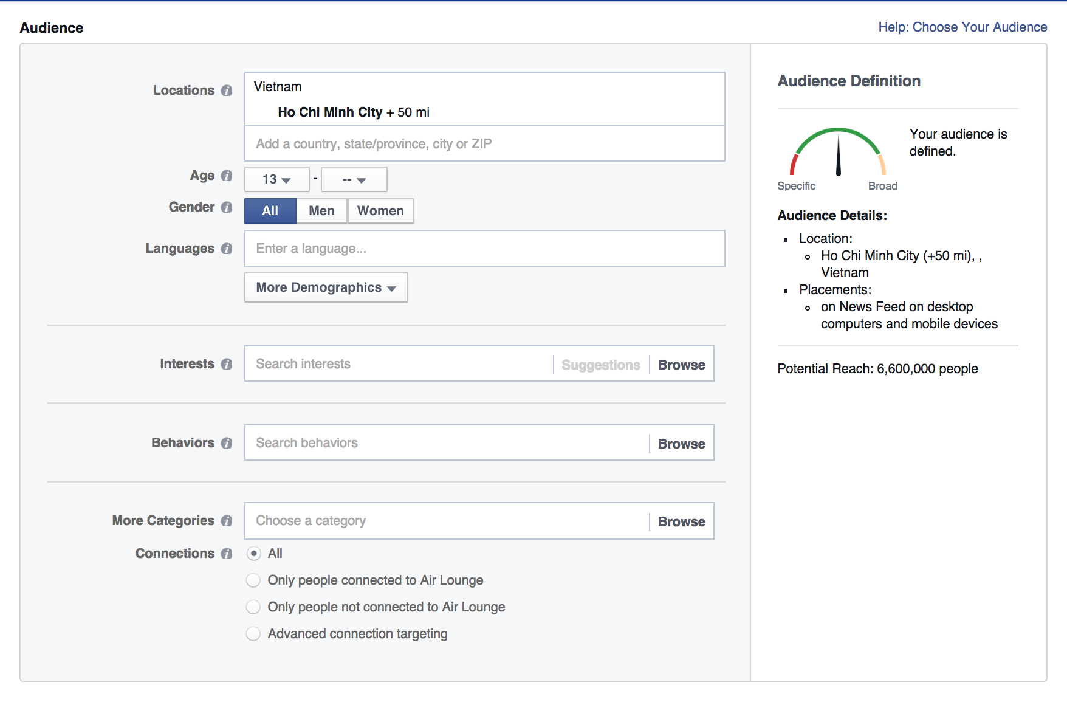Click the Interests info icon

(227, 364)
